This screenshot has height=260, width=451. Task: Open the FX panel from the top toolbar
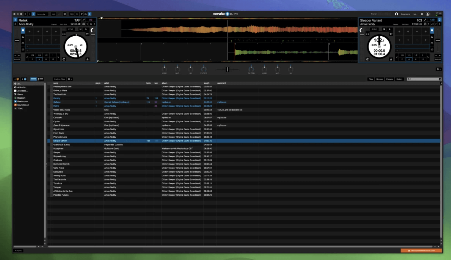pyautogui.click(x=77, y=14)
